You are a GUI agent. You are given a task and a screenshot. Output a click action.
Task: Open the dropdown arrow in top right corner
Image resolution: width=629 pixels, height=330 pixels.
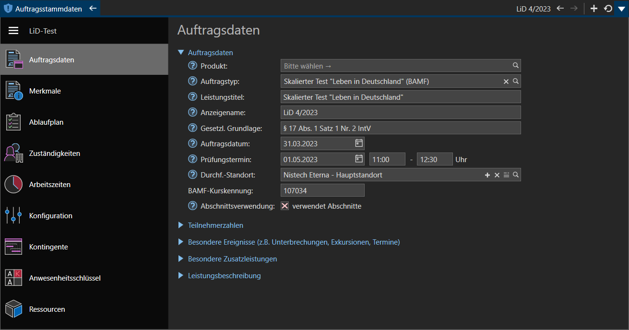coord(621,8)
